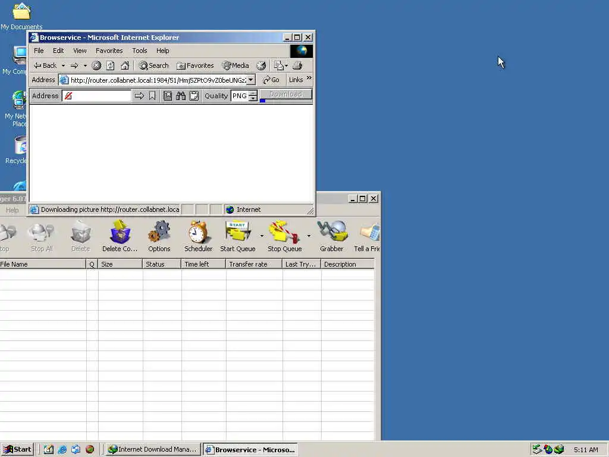The image size is (609, 457).
Task: Sort by the Last Try column header
Action: (302, 264)
